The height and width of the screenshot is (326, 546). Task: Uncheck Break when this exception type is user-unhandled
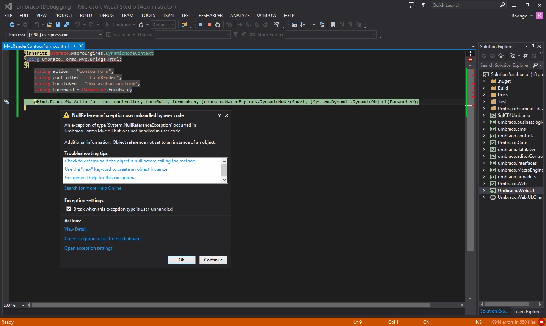tap(69, 209)
